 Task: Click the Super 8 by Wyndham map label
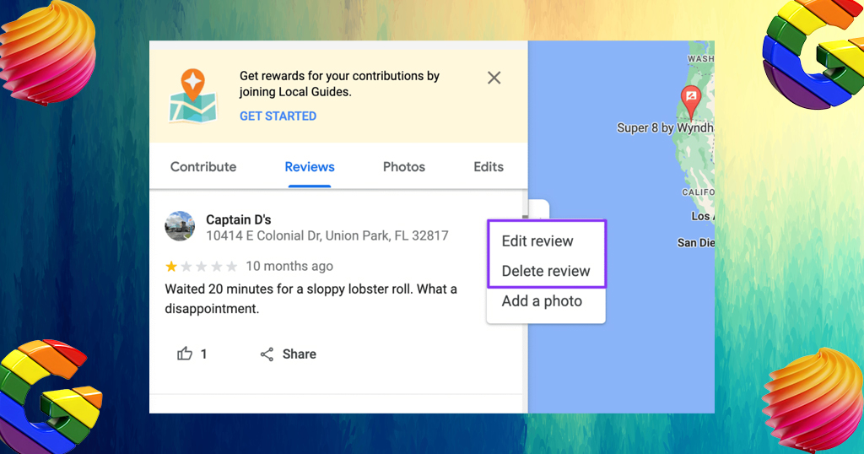point(665,127)
